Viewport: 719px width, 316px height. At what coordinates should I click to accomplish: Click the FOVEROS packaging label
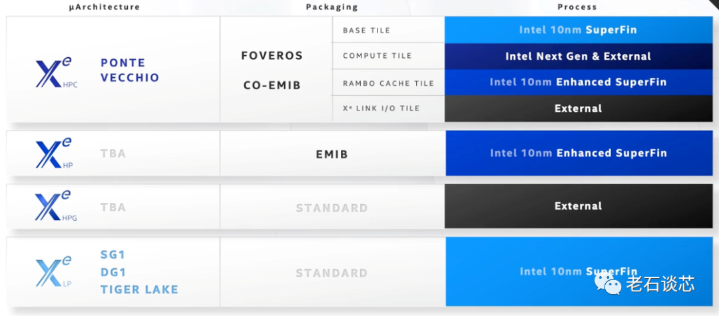tap(272, 56)
